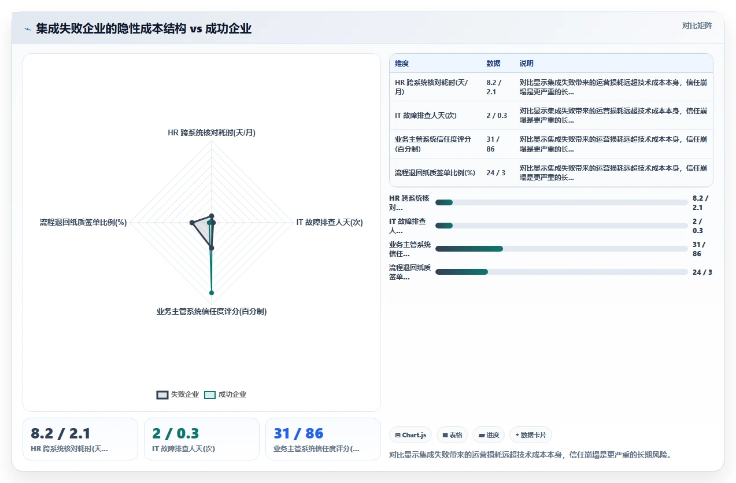Click the dark 失败企业 data point on the left axis
736x483 pixels.
[x=191, y=222]
